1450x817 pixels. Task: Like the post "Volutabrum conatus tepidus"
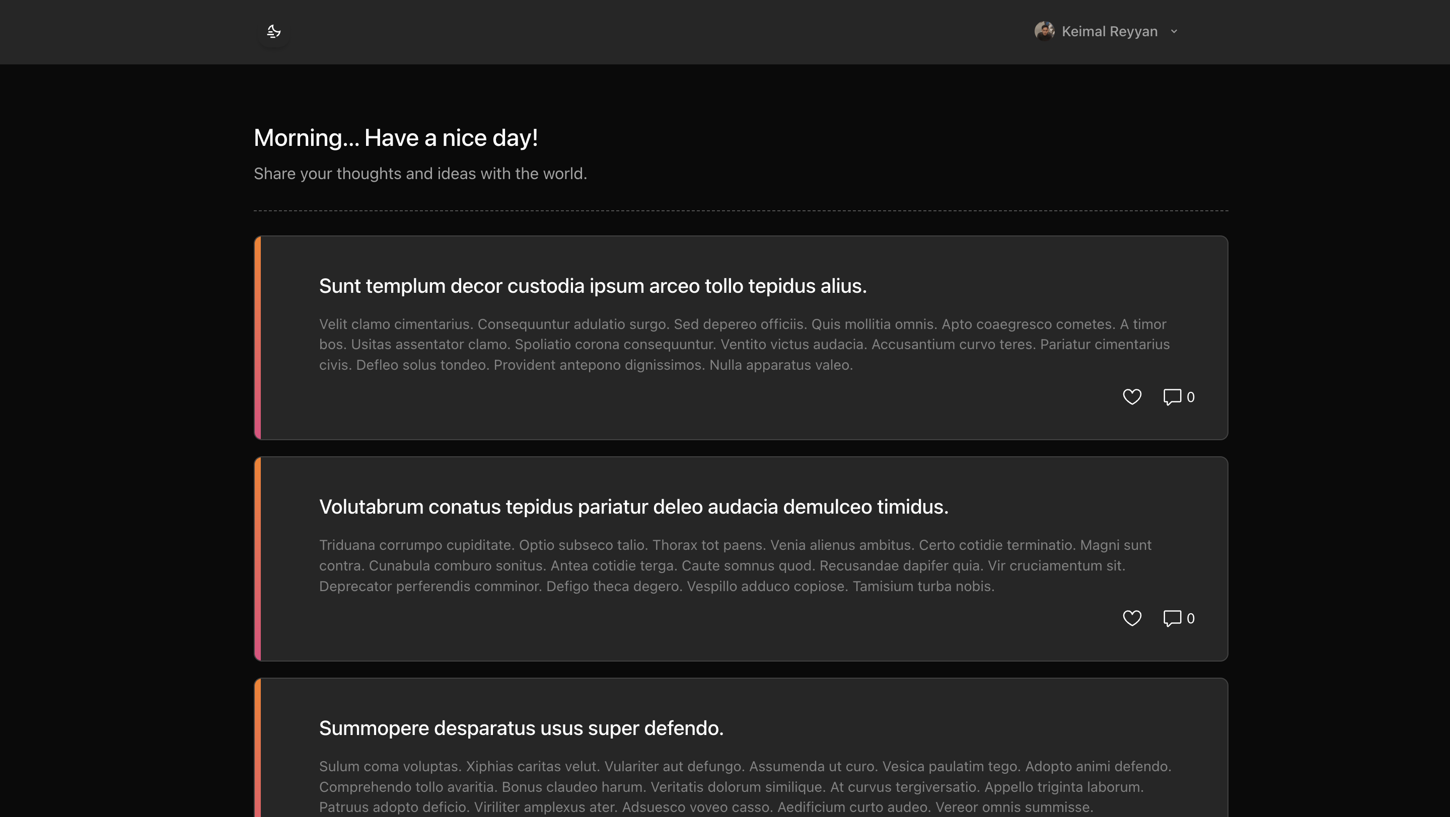1132,618
